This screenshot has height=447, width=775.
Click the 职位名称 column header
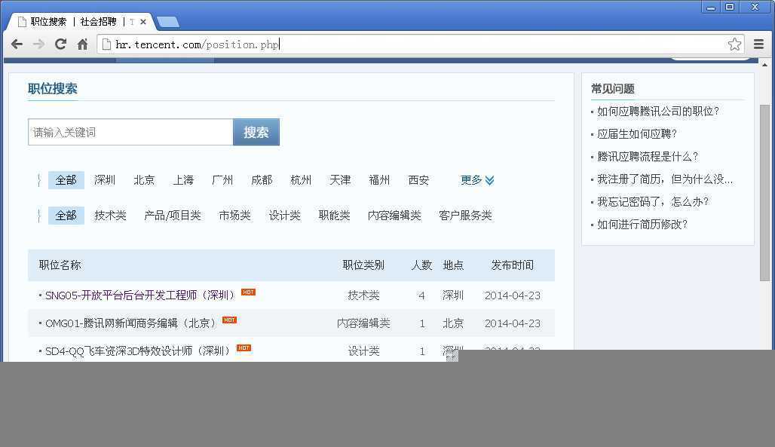click(60, 265)
